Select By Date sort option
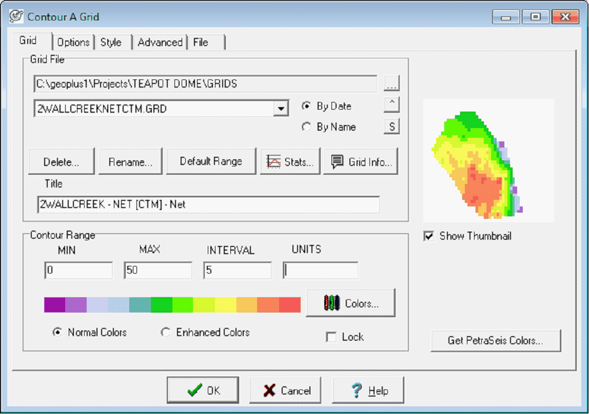589x414 pixels. pos(307,106)
